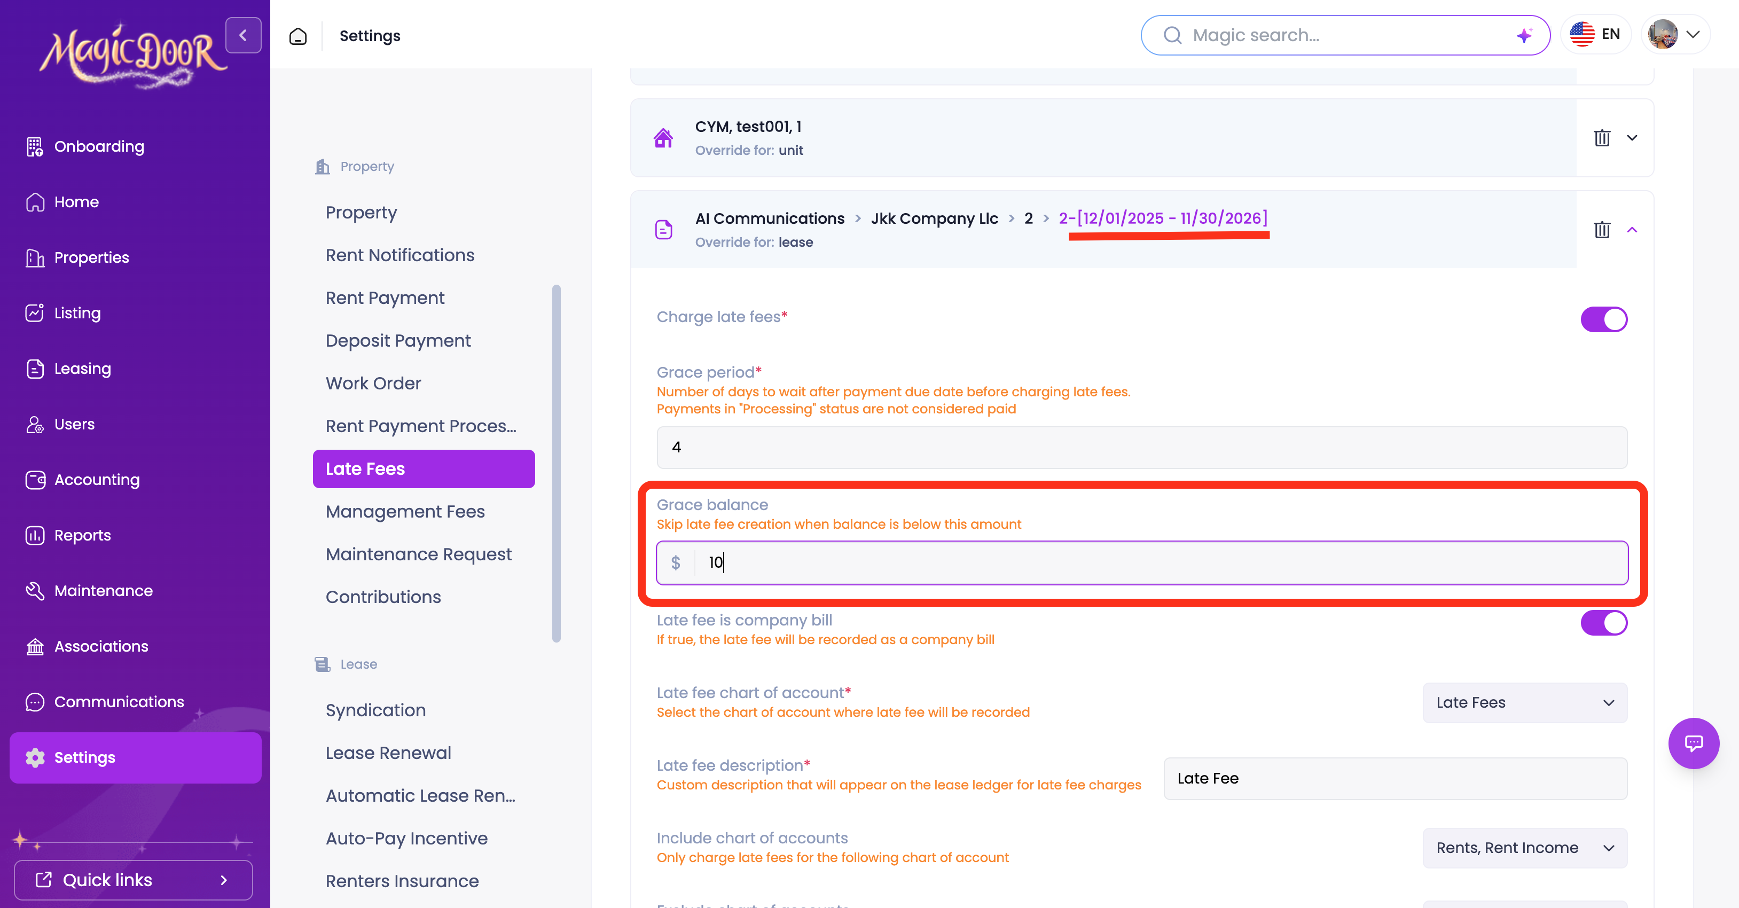The height and width of the screenshot is (908, 1739).
Task: Disable the Charge late fees toggle
Action: pos(1603,319)
